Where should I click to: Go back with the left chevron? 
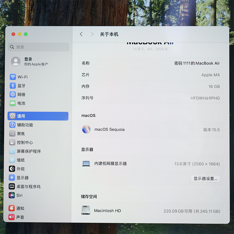81,34
